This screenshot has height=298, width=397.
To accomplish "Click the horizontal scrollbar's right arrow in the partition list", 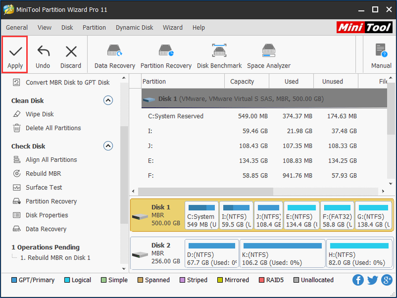I will (x=383, y=191).
